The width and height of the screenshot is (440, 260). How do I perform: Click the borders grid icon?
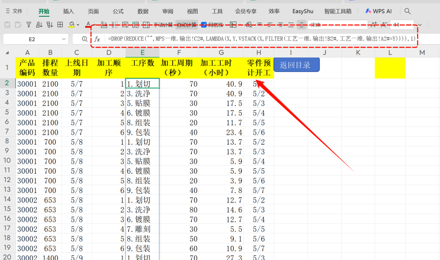coord(60,24)
